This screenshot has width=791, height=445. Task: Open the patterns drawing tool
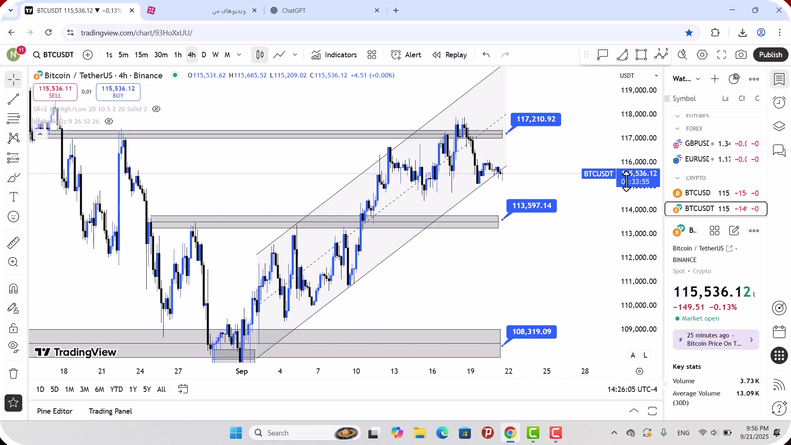tap(13, 138)
